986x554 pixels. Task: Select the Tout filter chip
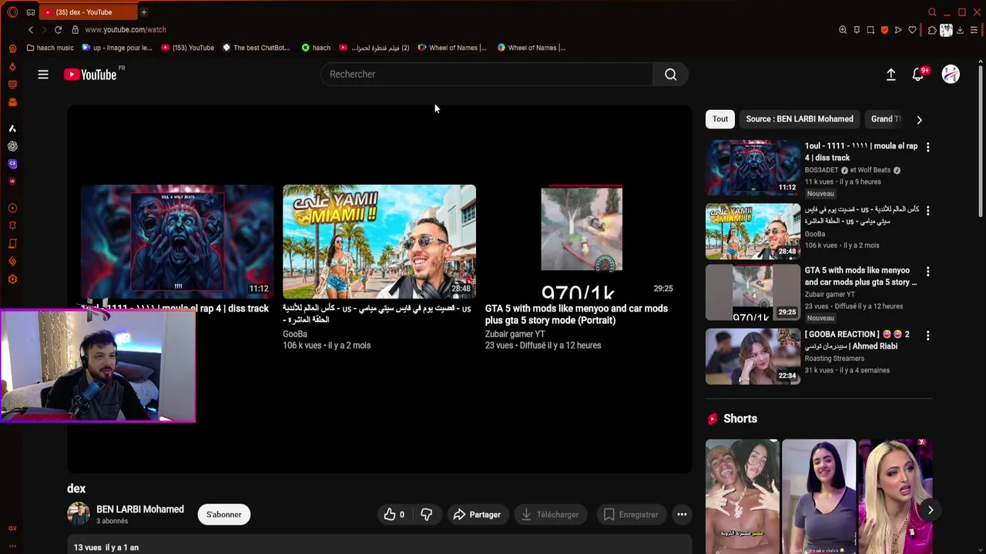[719, 119]
